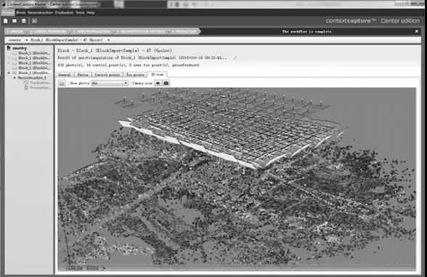Close the workflow complete banner
The width and height of the screenshot is (427, 277).
point(417,31)
